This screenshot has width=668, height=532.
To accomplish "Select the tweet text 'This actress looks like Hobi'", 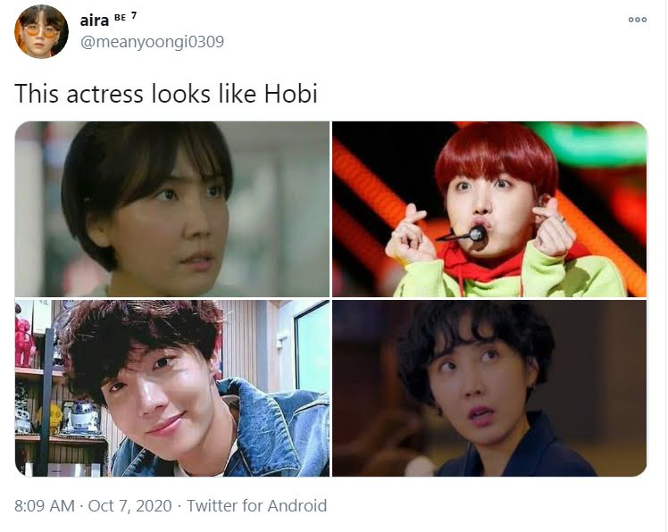I will 166,94.
